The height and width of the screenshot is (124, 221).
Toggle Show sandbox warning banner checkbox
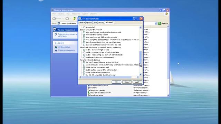click(84, 35)
